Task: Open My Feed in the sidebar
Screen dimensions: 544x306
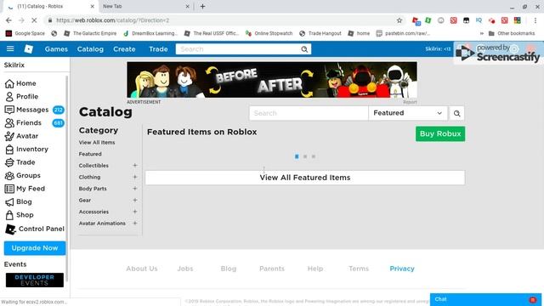Action: (25, 189)
